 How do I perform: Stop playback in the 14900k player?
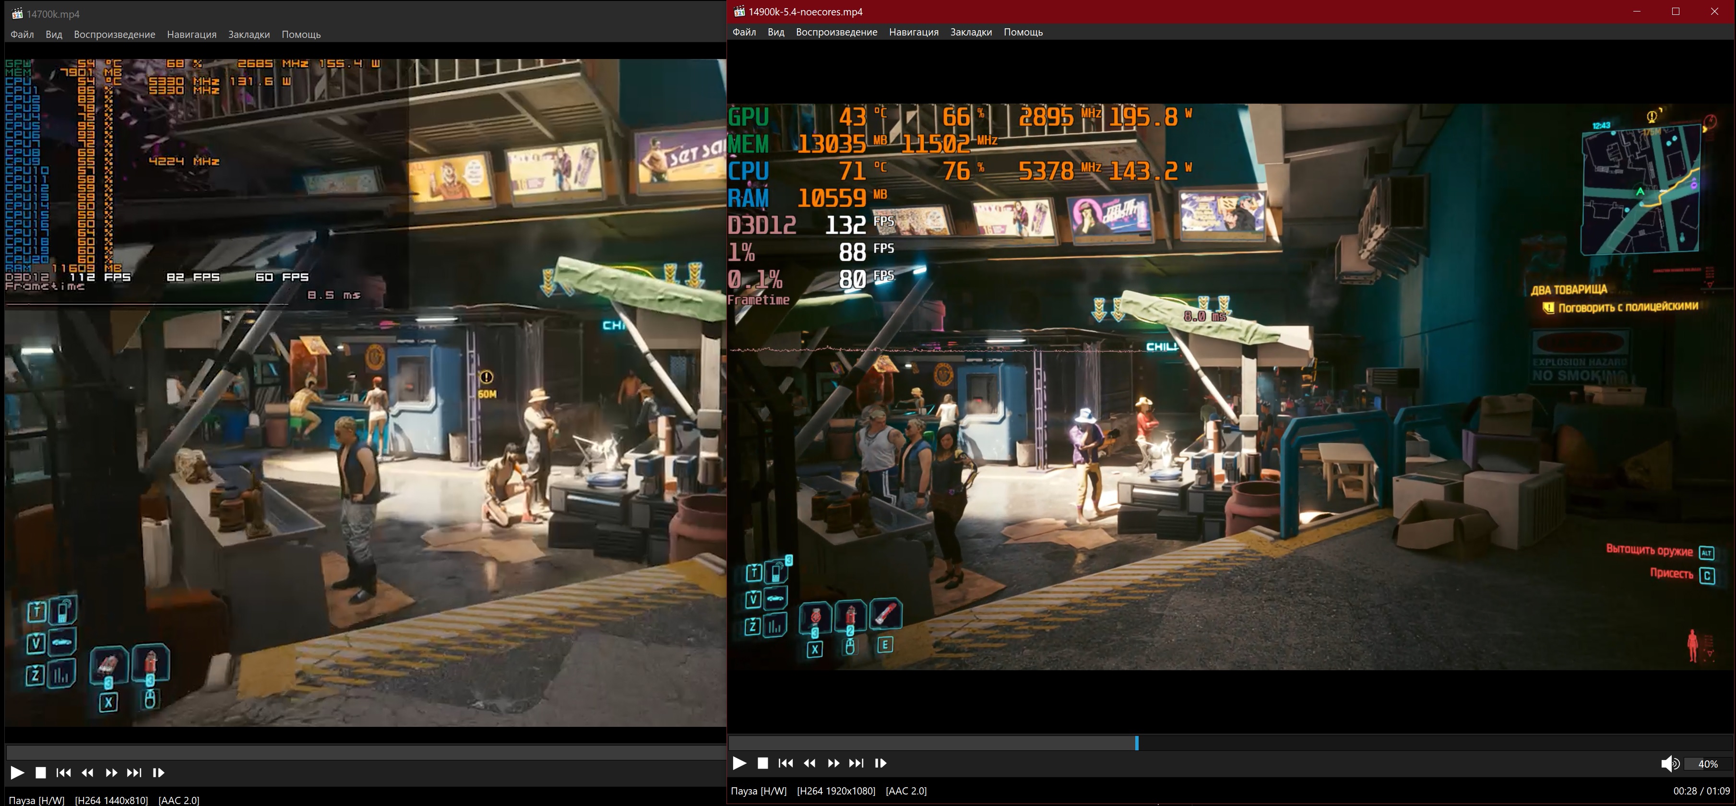762,763
